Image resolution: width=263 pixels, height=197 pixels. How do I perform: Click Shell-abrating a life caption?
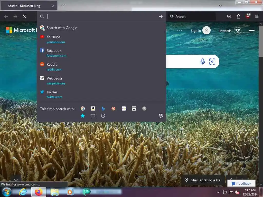[206, 180]
